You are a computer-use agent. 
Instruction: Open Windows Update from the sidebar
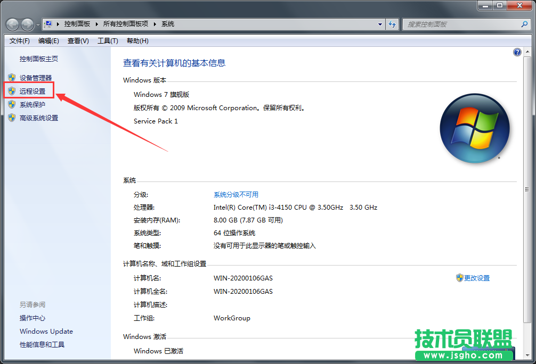(x=46, y=331)
